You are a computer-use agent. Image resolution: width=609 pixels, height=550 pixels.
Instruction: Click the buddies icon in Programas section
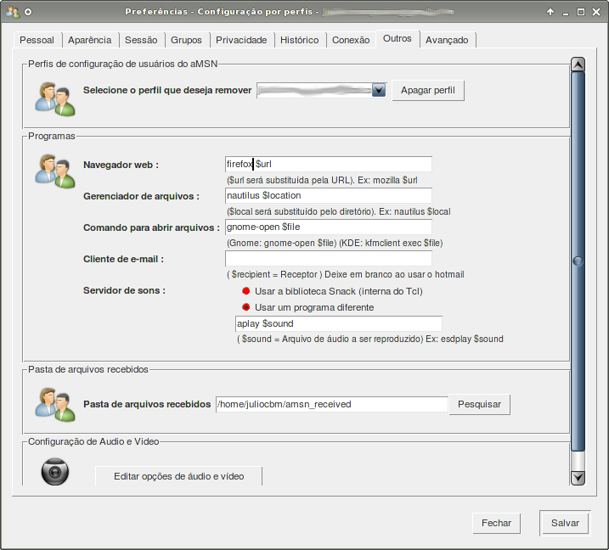54,171
